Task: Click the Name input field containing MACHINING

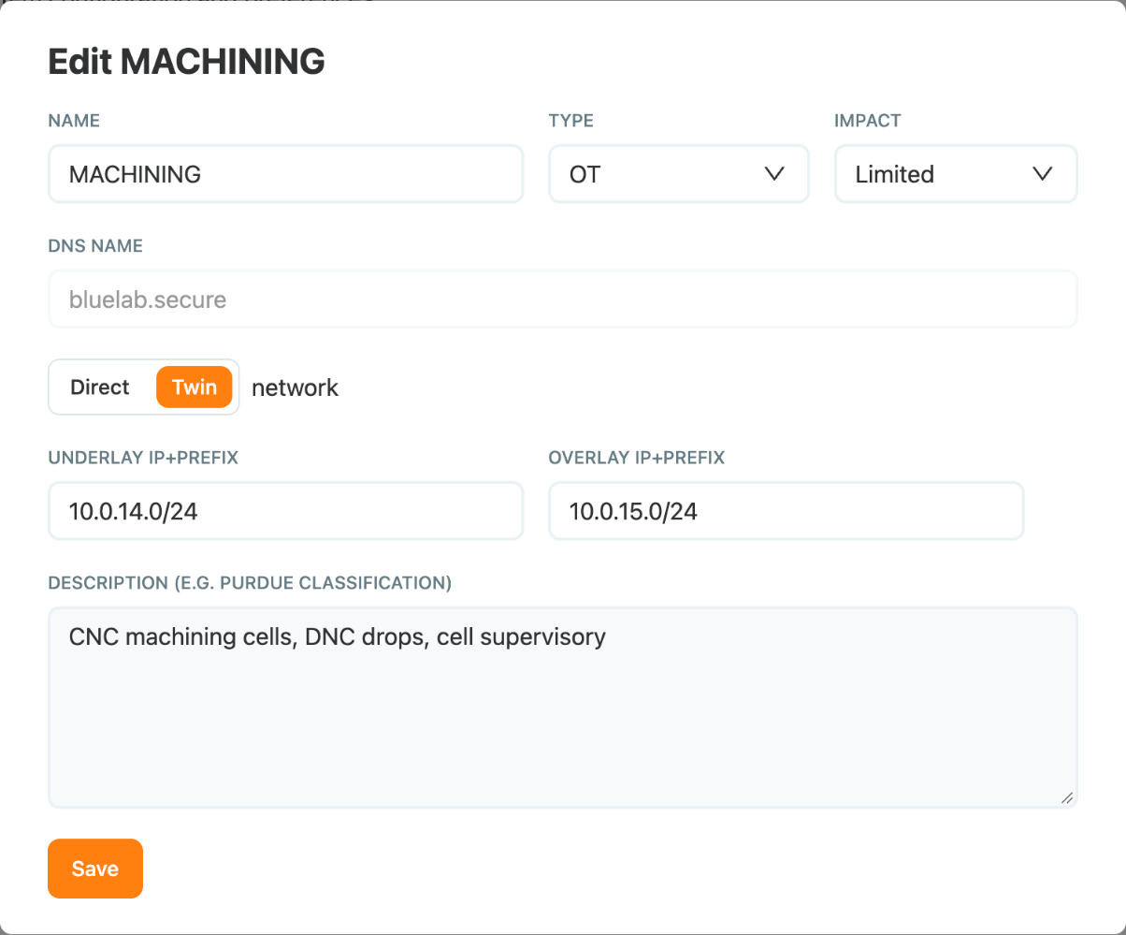Action: coord(285,174)
